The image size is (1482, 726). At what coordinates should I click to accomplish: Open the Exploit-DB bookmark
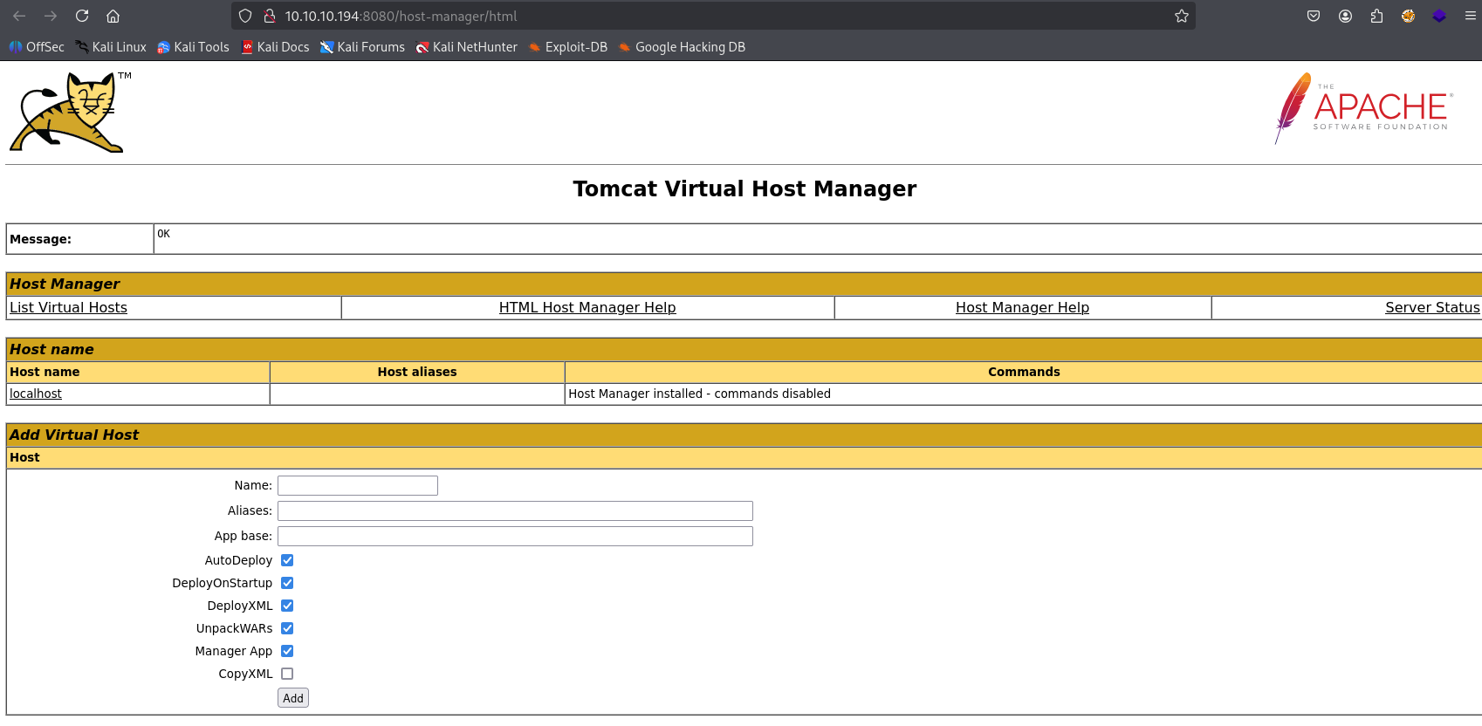pos(567,47)
